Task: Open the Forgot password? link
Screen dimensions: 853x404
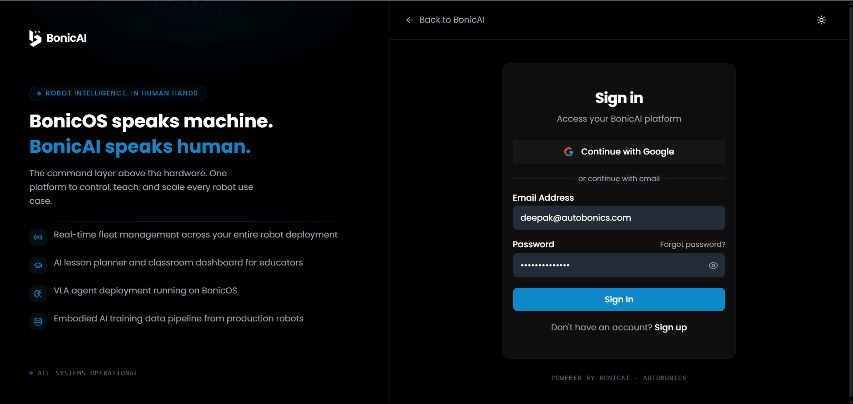Action: click(x=692, y=244)
